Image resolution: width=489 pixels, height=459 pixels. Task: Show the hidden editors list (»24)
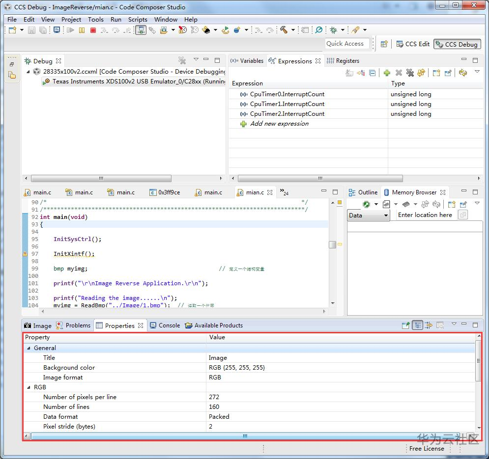(x=284, y=192)
